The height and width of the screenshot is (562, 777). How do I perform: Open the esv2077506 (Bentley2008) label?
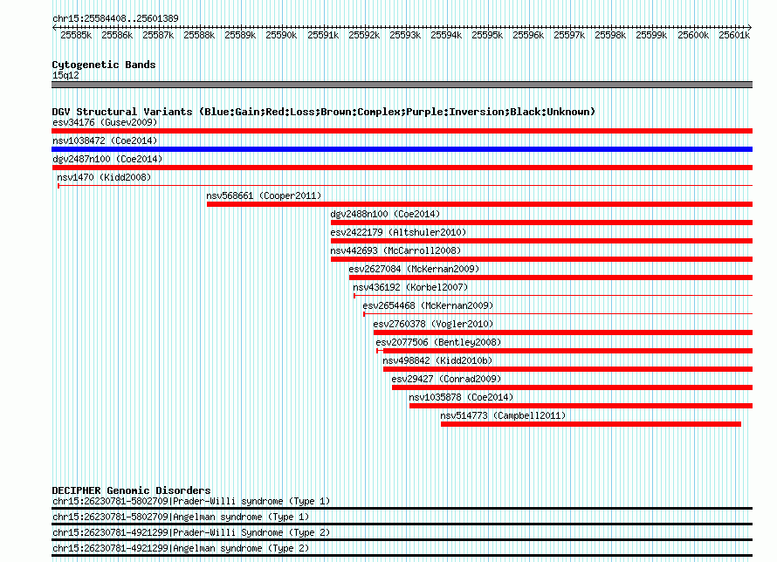coord(438,342)
